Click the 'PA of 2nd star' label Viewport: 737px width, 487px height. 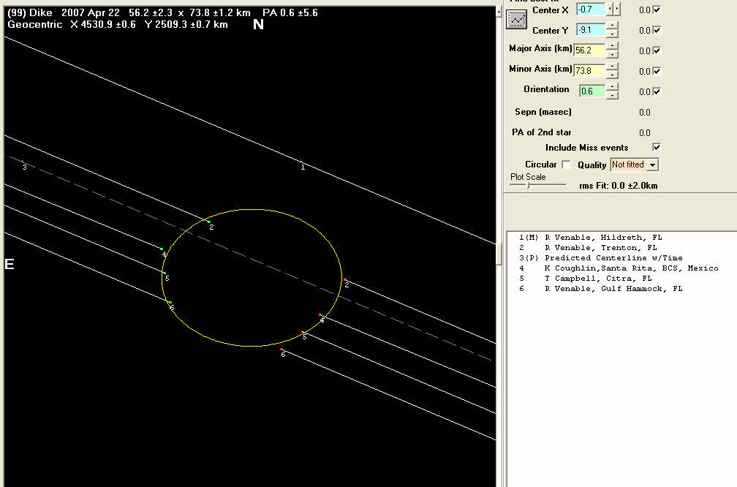542,132
